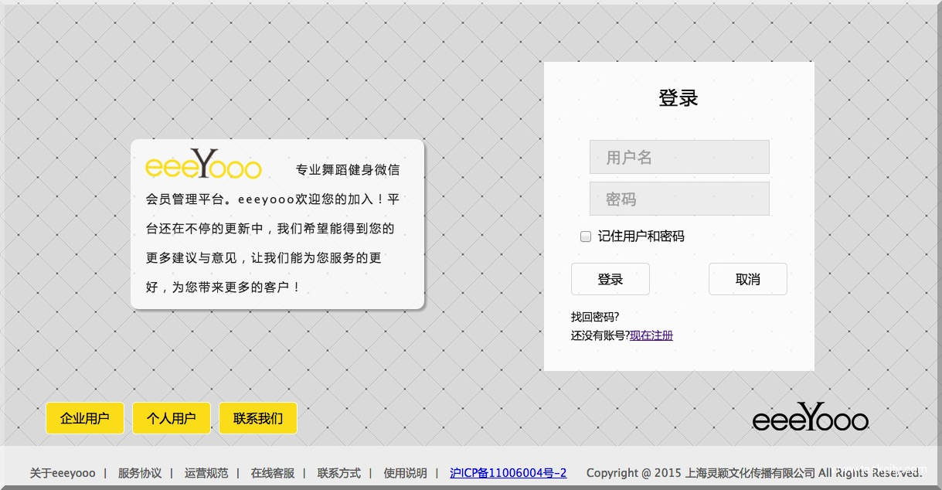Click the 沪ICP备11006004号-2 link
942x490 pixels.
(508, 473)
